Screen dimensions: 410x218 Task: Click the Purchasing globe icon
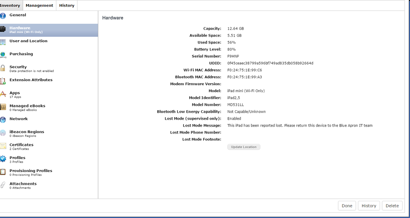coord(2,55)
